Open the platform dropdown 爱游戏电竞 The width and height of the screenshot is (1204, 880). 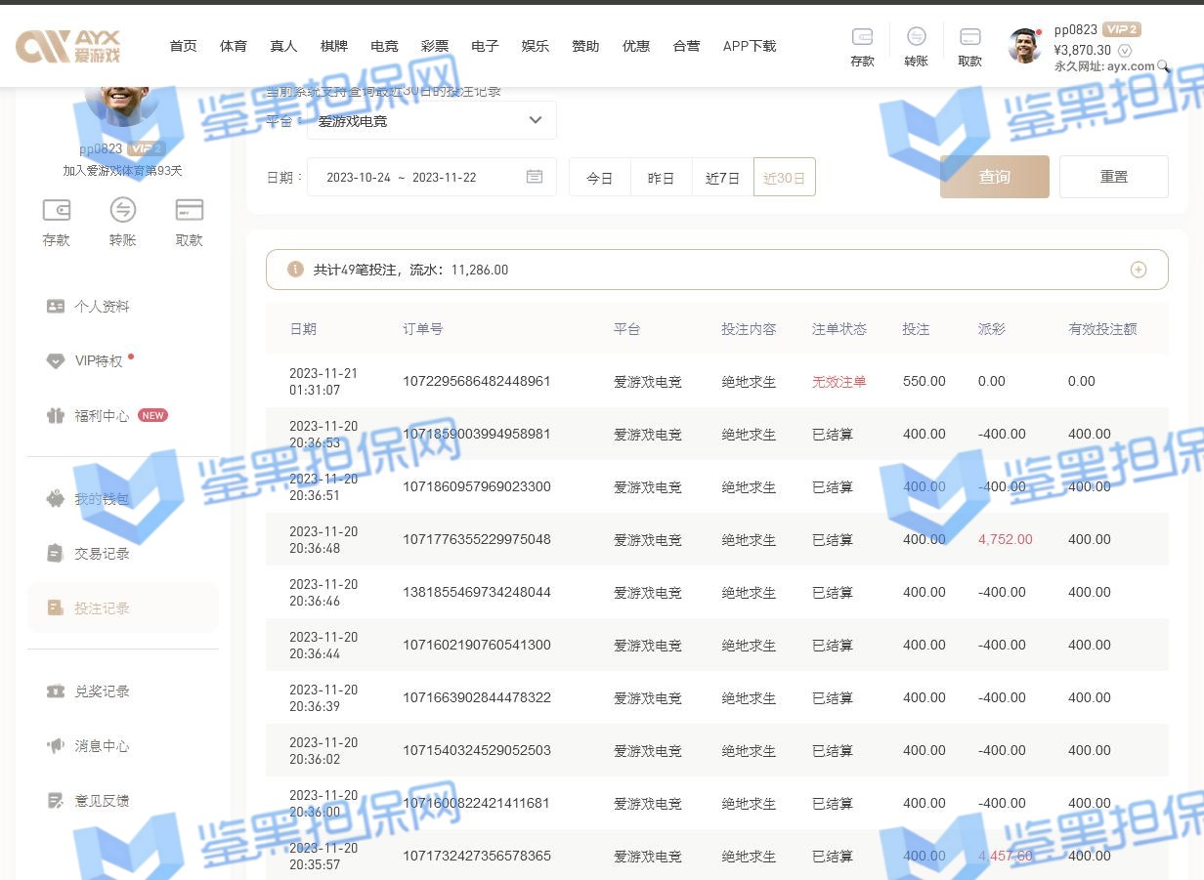coord(431,120)
